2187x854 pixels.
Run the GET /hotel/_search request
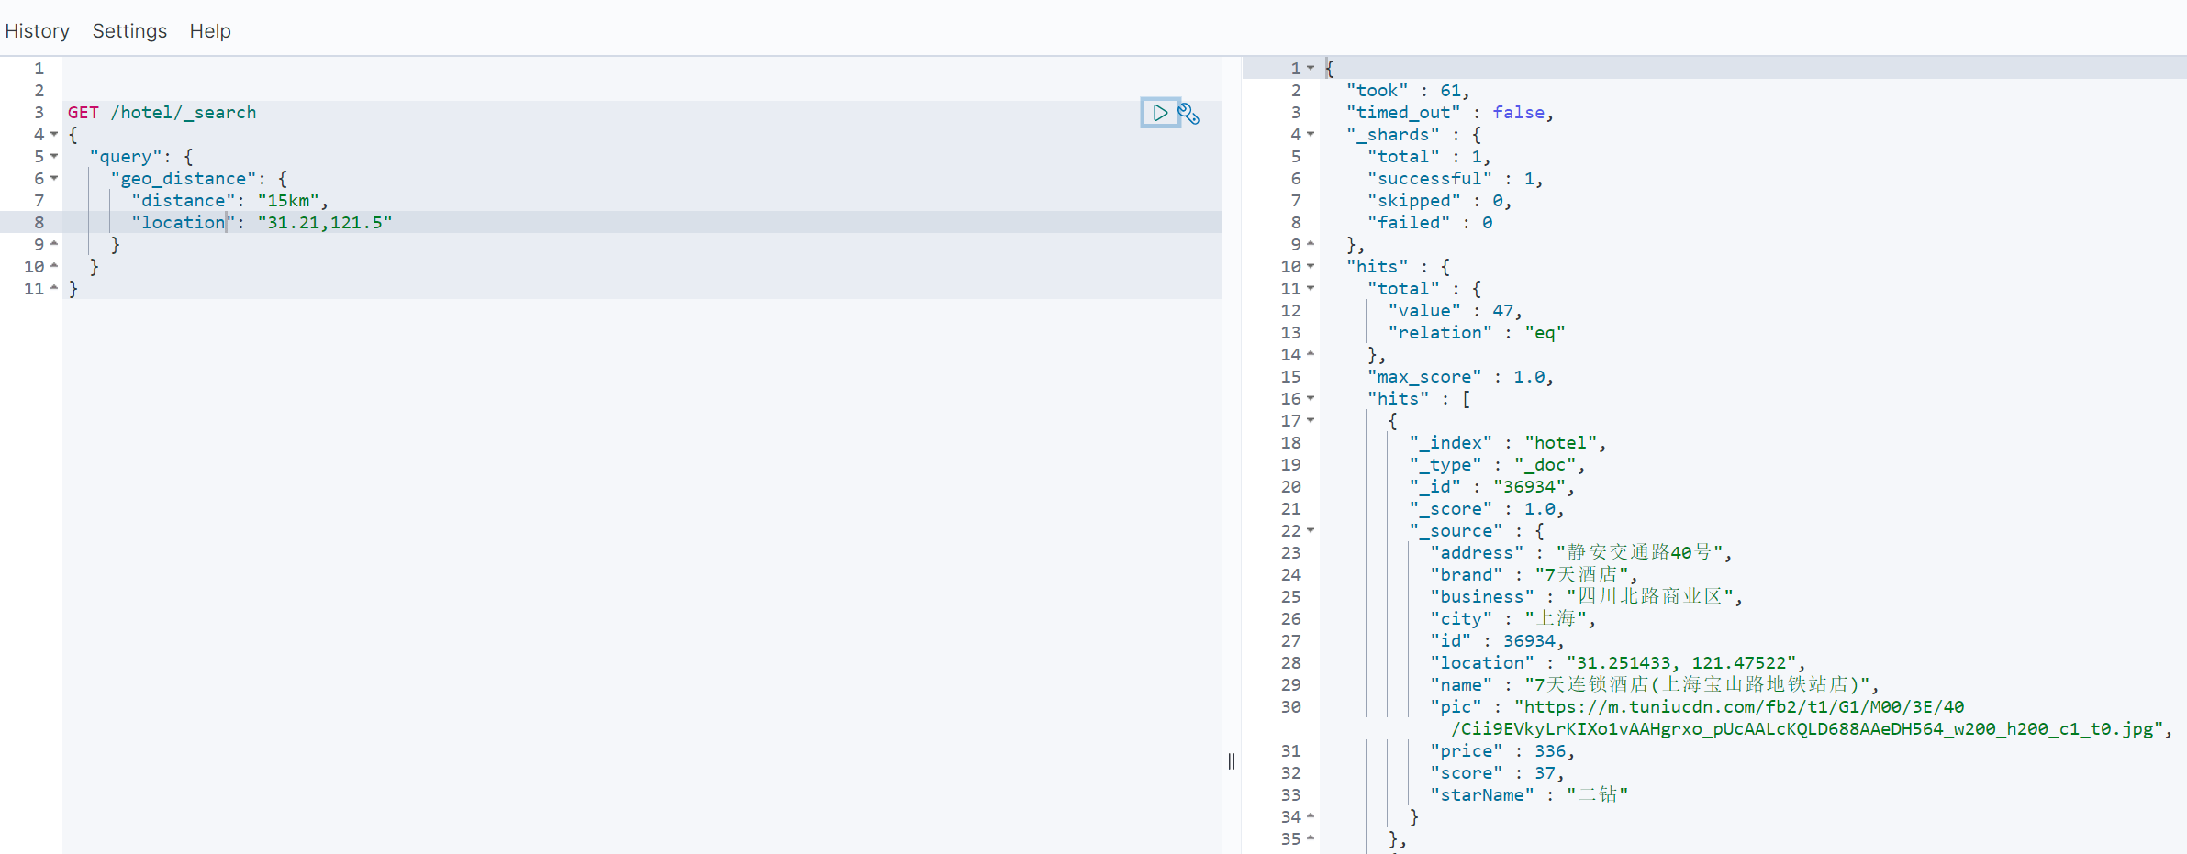click(x=1160, y=113)
